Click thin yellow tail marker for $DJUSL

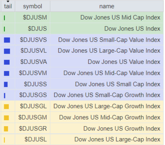[5, 140]
